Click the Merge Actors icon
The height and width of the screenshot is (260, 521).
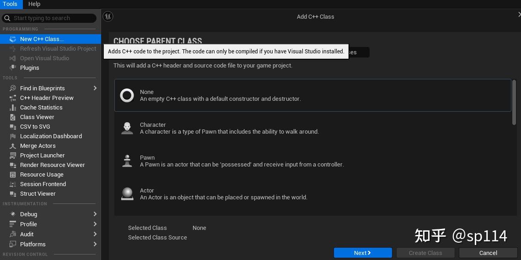point(12,146)
